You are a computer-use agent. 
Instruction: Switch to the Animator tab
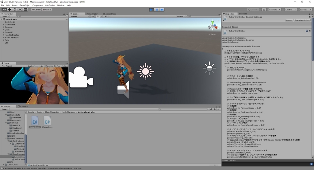coord(92,14)
